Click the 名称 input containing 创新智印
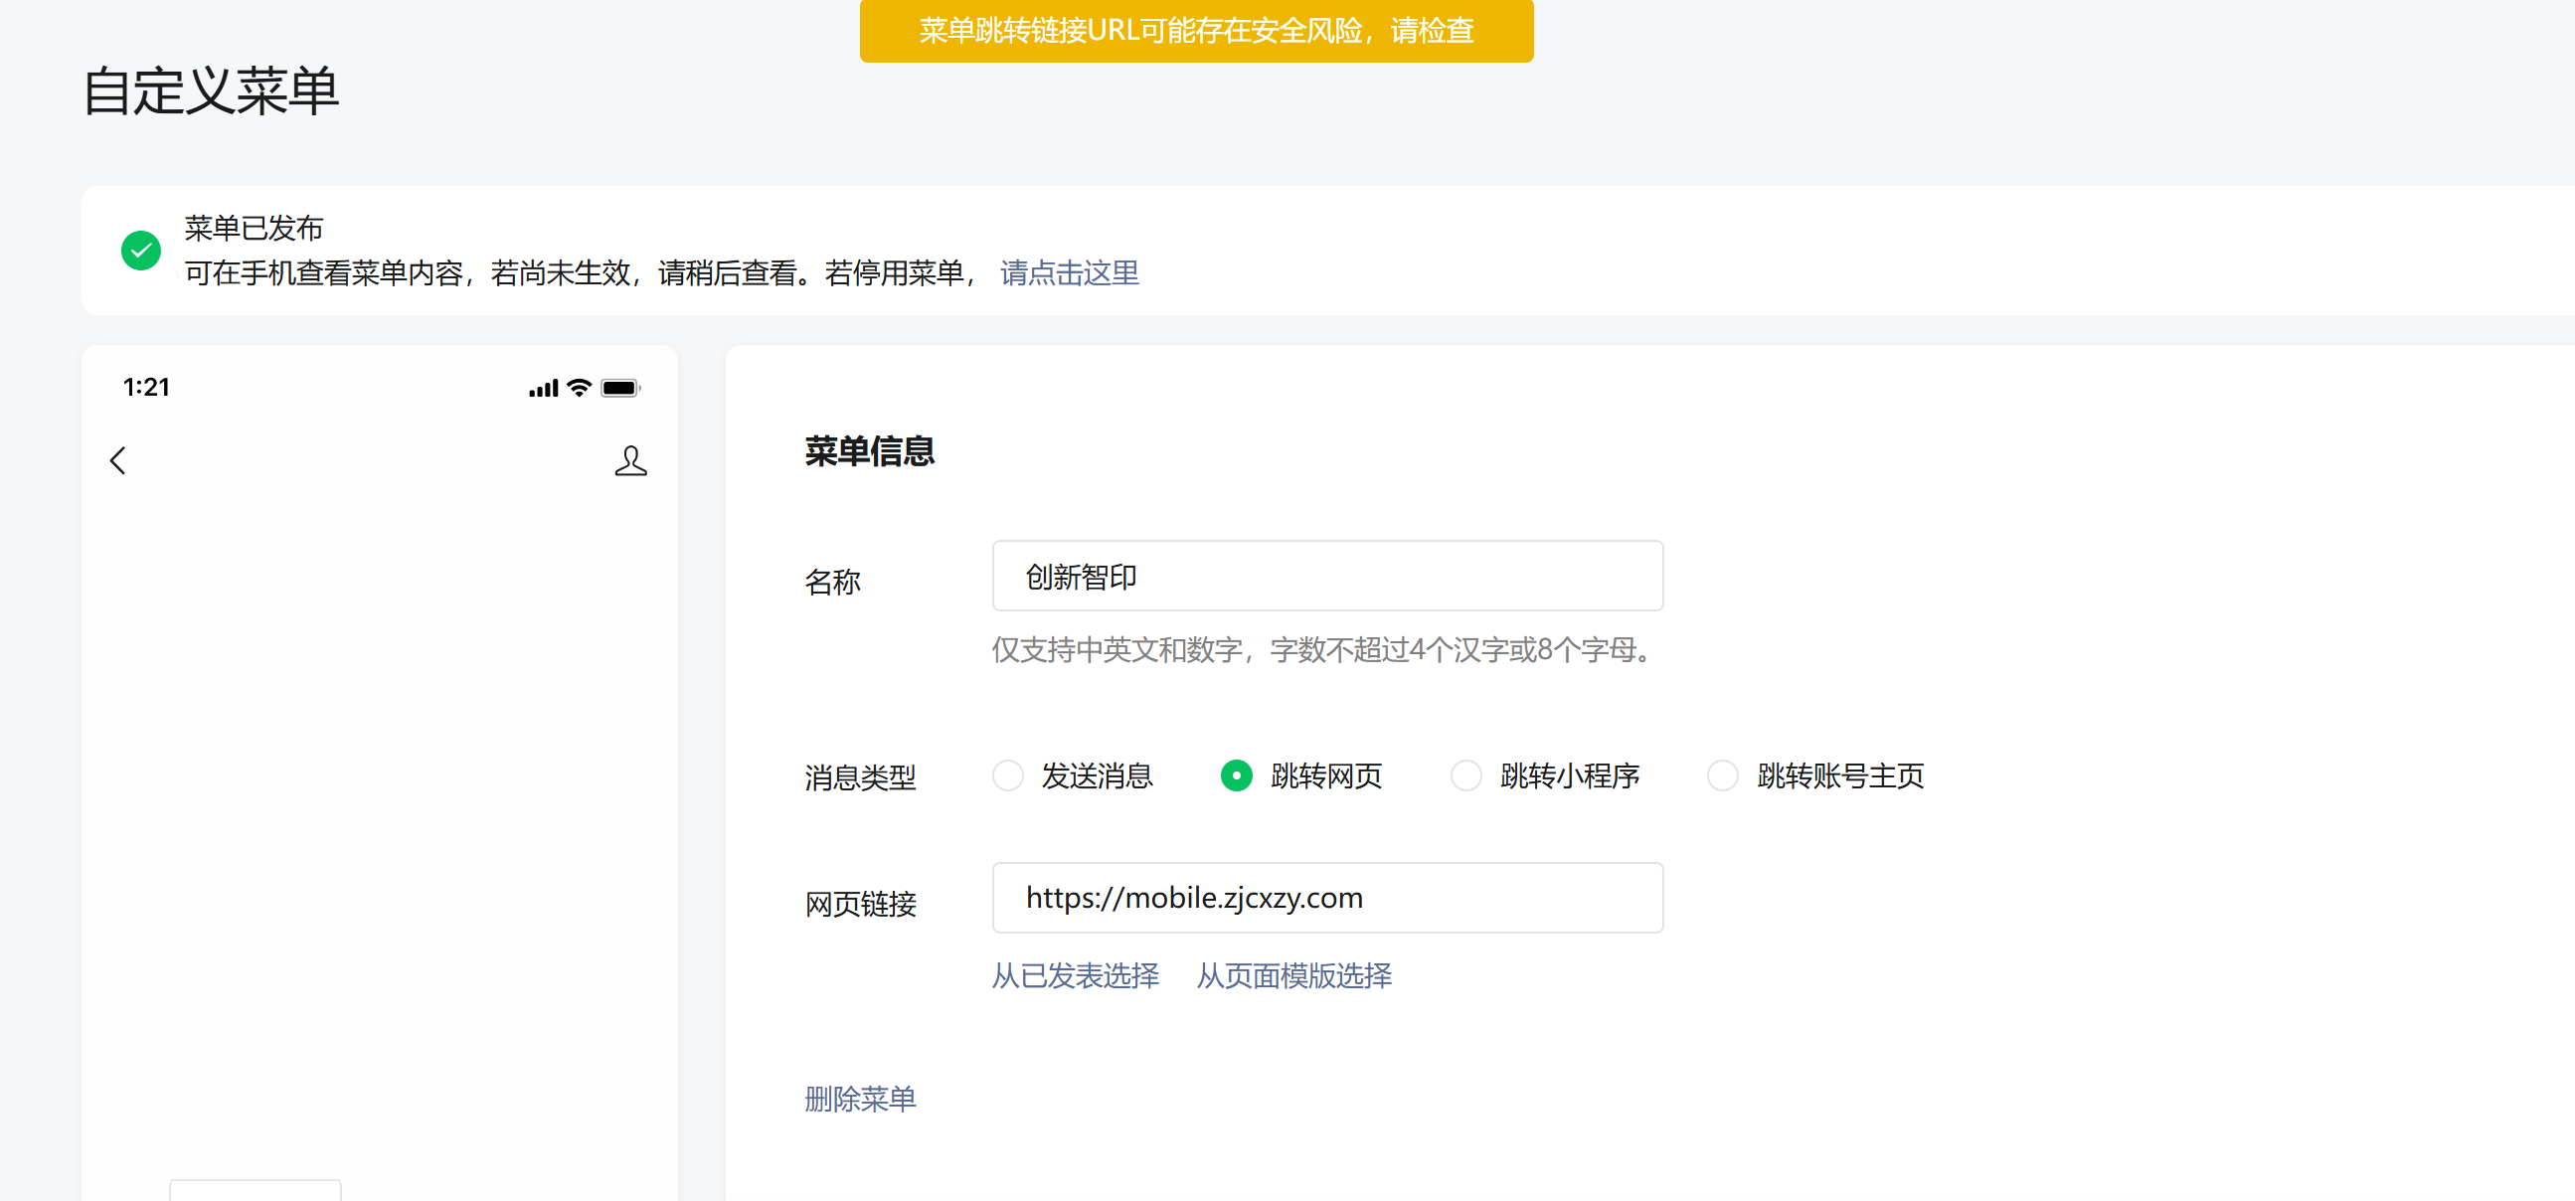Viewport: 2575px width, 1201px height. 1326,576
